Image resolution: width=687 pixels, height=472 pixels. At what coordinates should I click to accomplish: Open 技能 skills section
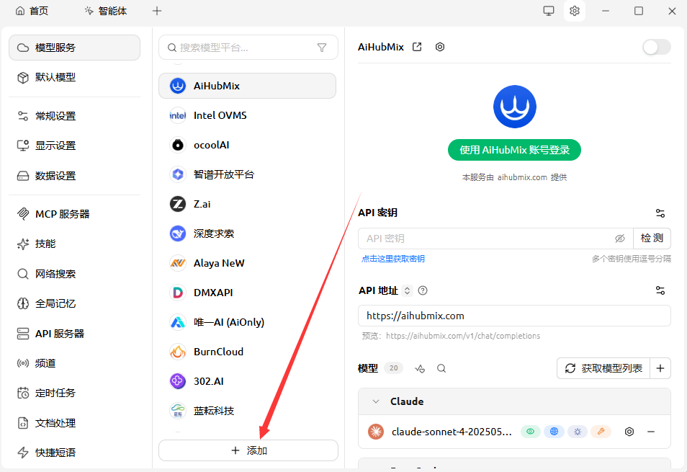[74, 244]
